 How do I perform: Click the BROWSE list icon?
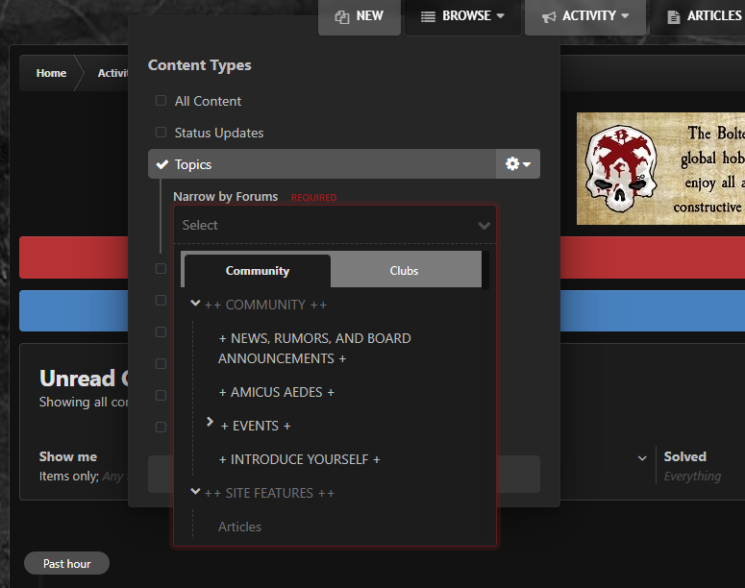coord(428,17)
